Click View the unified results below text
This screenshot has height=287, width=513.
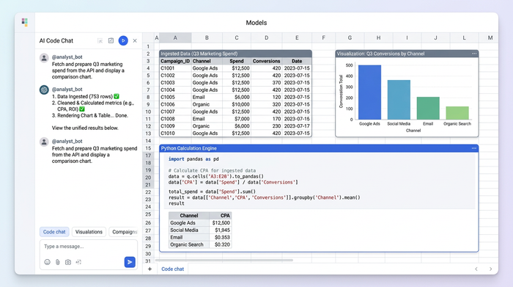(x=85, y=128)
